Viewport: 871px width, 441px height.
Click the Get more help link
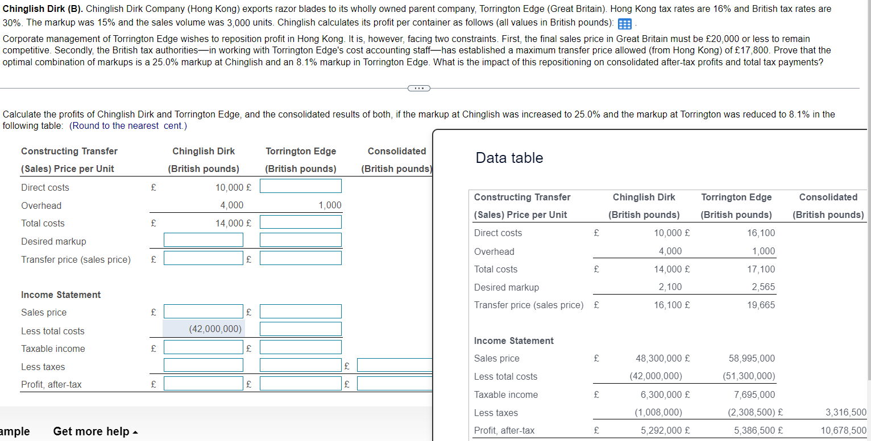tap(91, 431)
